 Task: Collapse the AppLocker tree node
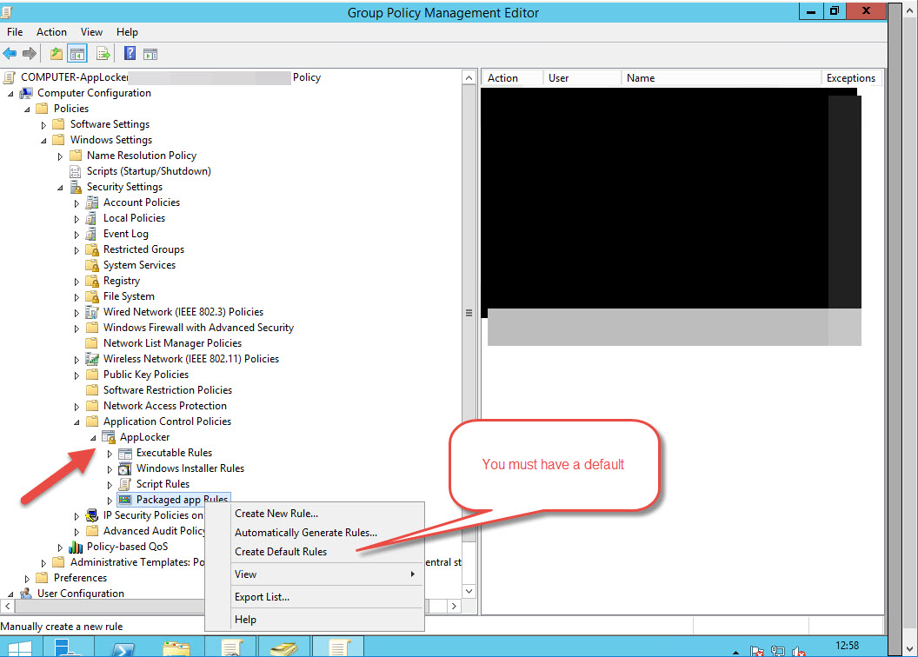tap(94, 437)
